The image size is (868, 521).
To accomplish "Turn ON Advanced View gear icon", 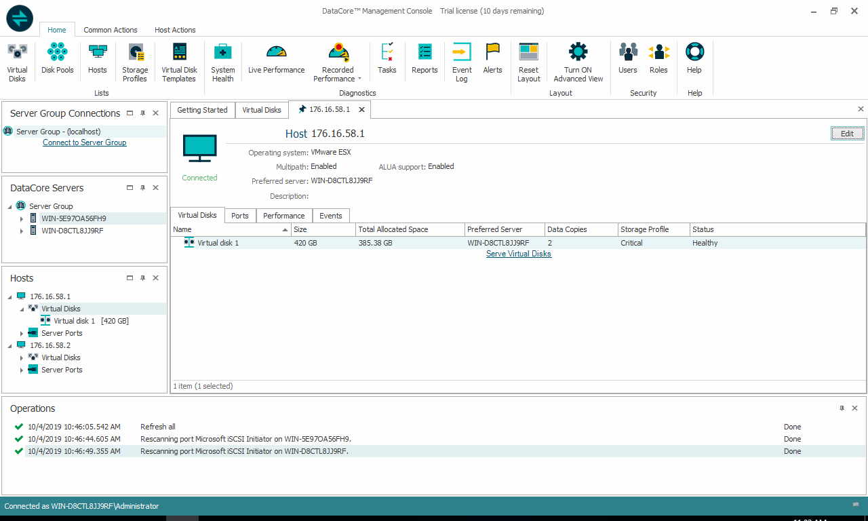I will pyautogui.click(x=578, y=62).
